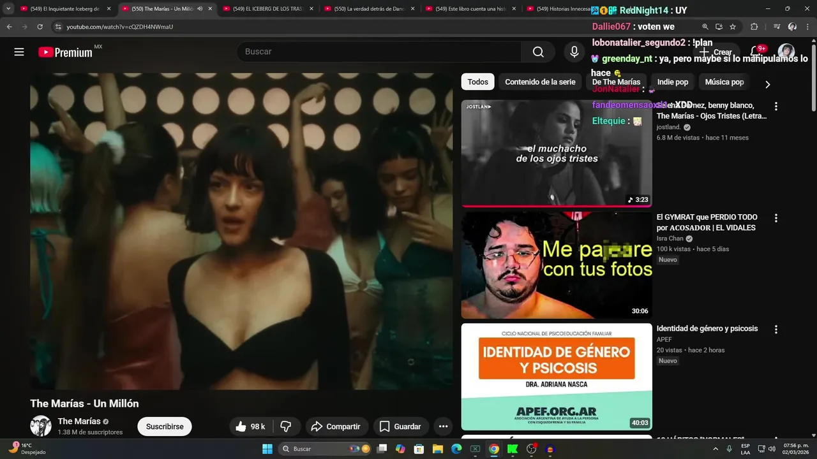Switch keyboard language ESP LAA
817x459 pixels.
[x=746, y=449]
